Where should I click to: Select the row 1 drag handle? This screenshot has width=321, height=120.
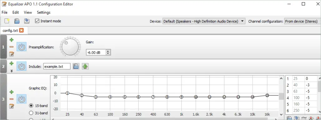(x=3, y=47)
